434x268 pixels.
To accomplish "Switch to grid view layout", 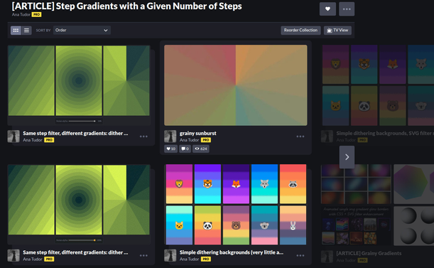I will click(x=16, y=30).
